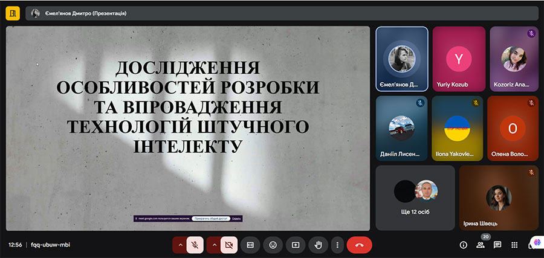
Task: Show the participants people panel
Action: [x=481, y=245]
